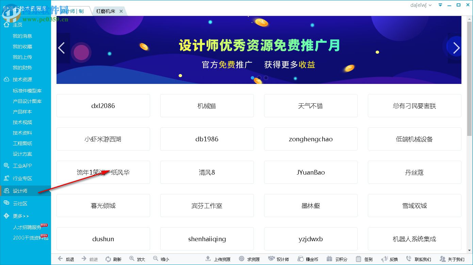The image size is (473, 265).
Task: Open 行业专区 sidebar icon
Action: pyautogui.click(x=6, y=178)
